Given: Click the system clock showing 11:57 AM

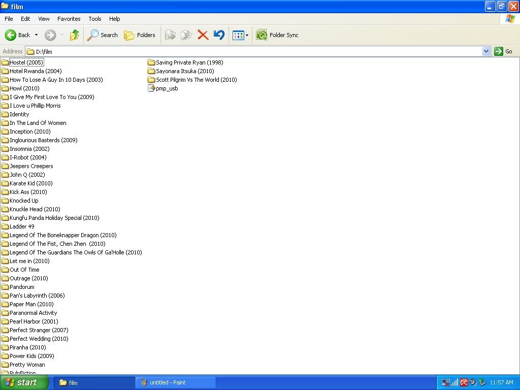Looking at the screenshot, I should pyautogui.click(x=501, y=383).
